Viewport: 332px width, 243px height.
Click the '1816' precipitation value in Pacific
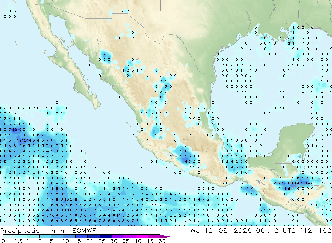17,129
